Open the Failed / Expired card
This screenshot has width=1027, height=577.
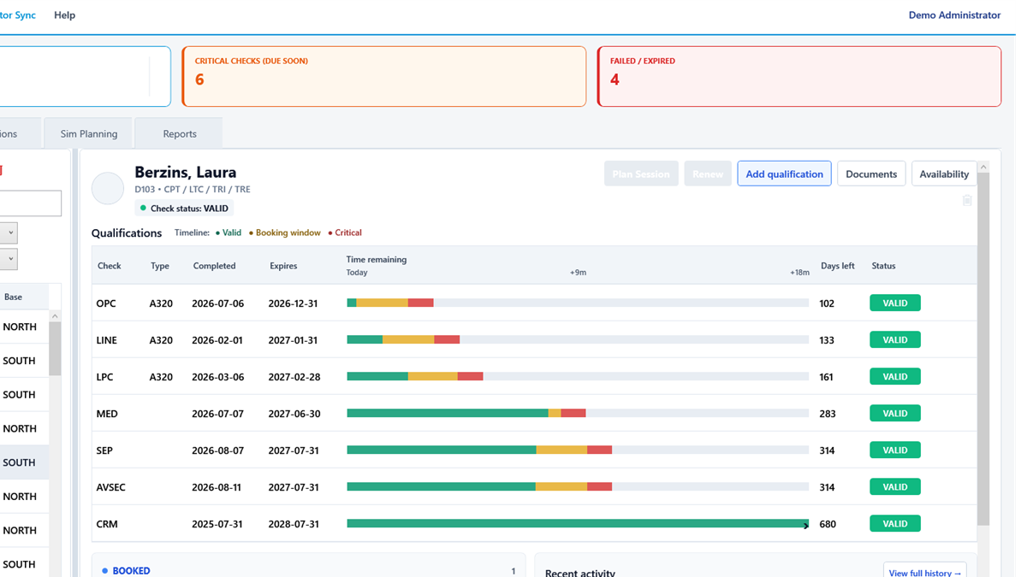coord(799,76)
